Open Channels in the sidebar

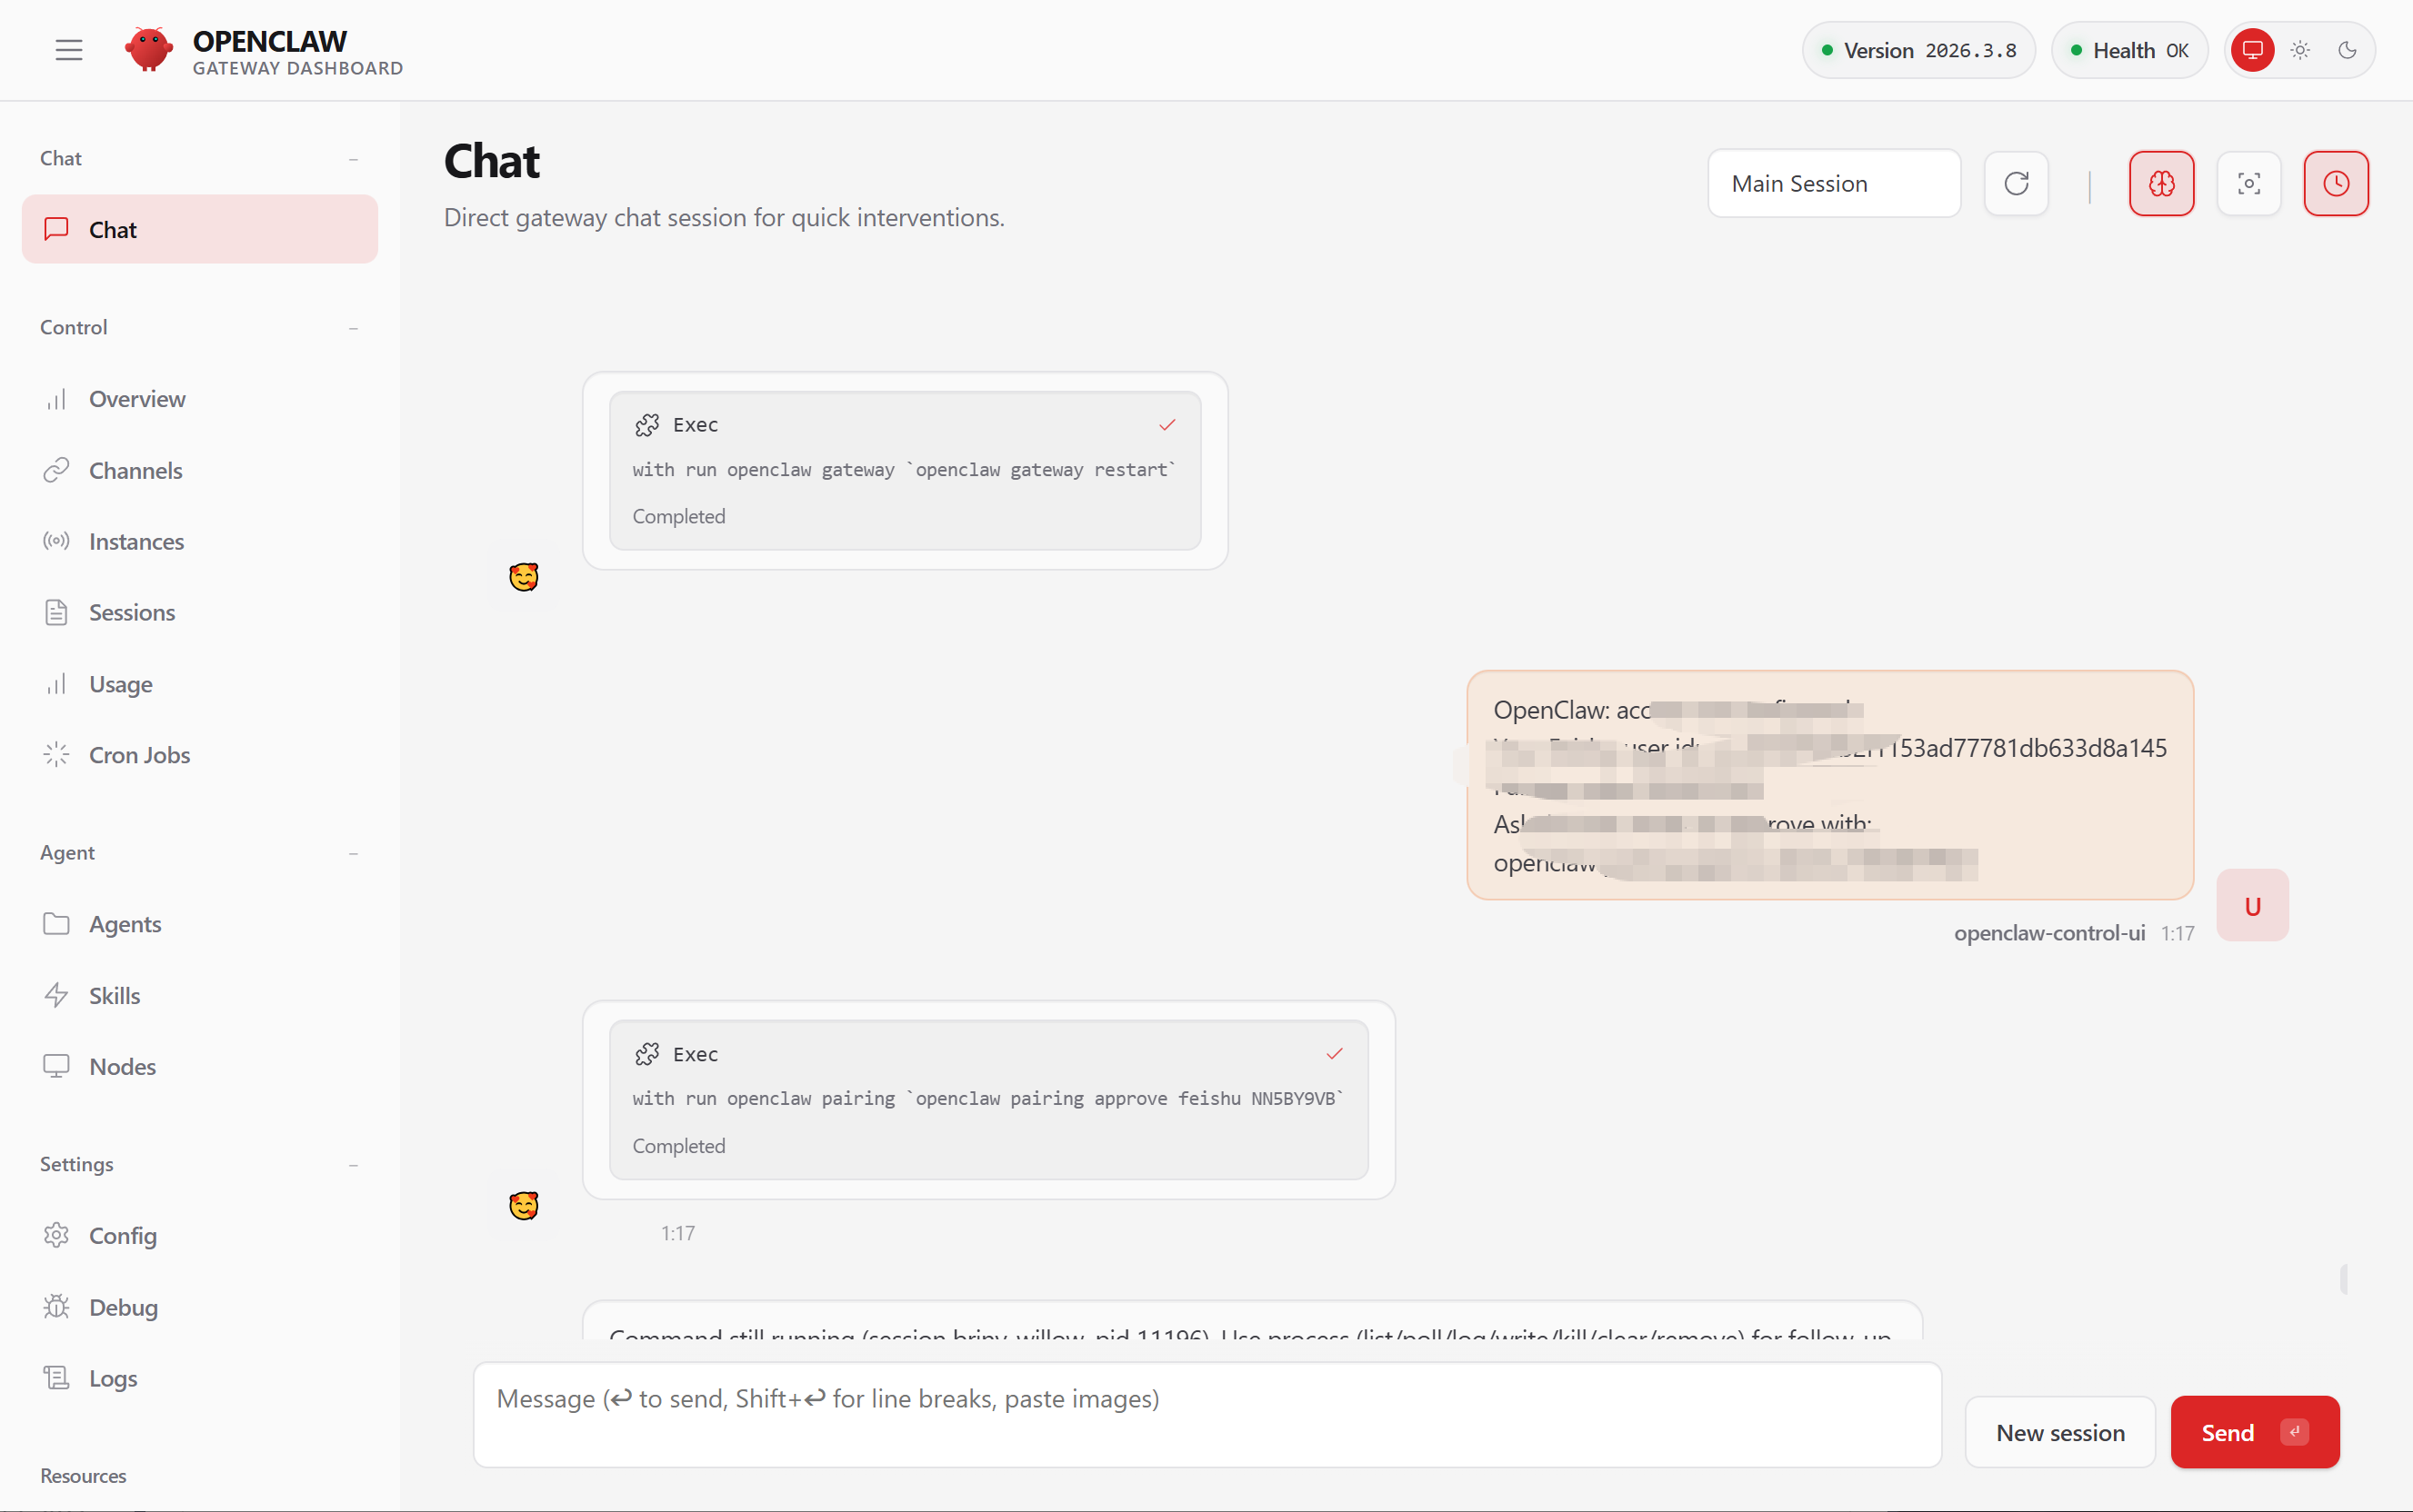tap(135, 470)
